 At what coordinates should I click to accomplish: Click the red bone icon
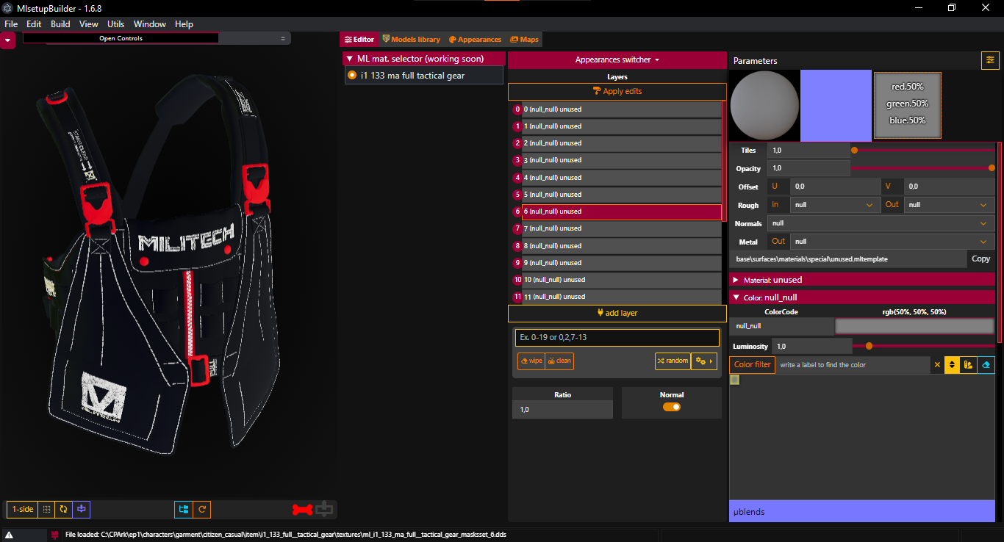(x=302, y=509)
